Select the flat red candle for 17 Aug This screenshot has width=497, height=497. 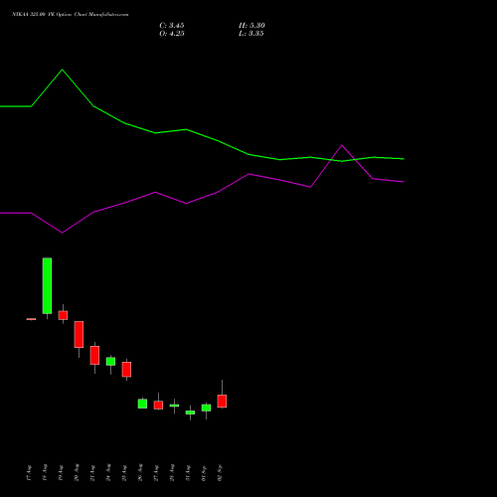31,319
